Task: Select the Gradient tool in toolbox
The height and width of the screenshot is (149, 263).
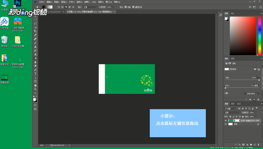Action: point(35,58)
